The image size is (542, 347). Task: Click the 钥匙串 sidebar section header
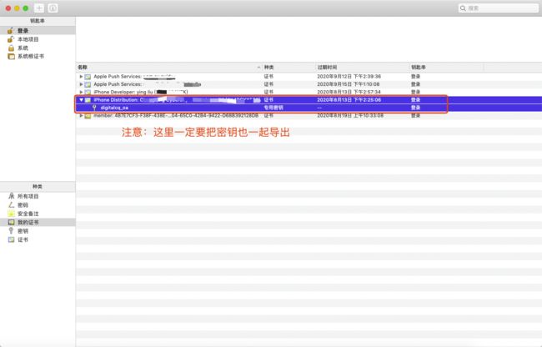[x=38, y=21]
